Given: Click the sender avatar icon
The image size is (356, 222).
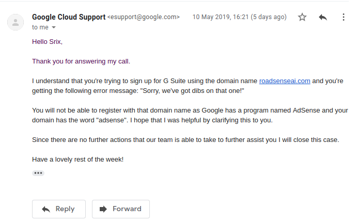Looking at the screenshot, I should pos(16,22).
